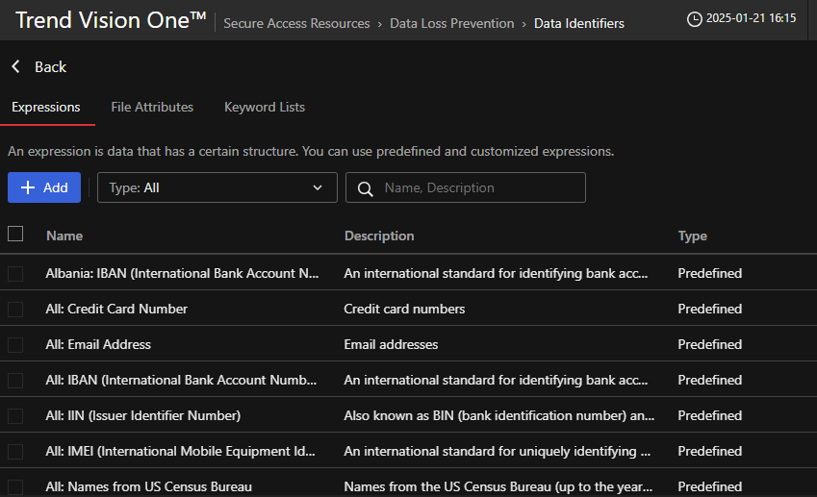817x497 pixels.
Task: Tick the All: Email Address checkbox
Action: [15, 345]
